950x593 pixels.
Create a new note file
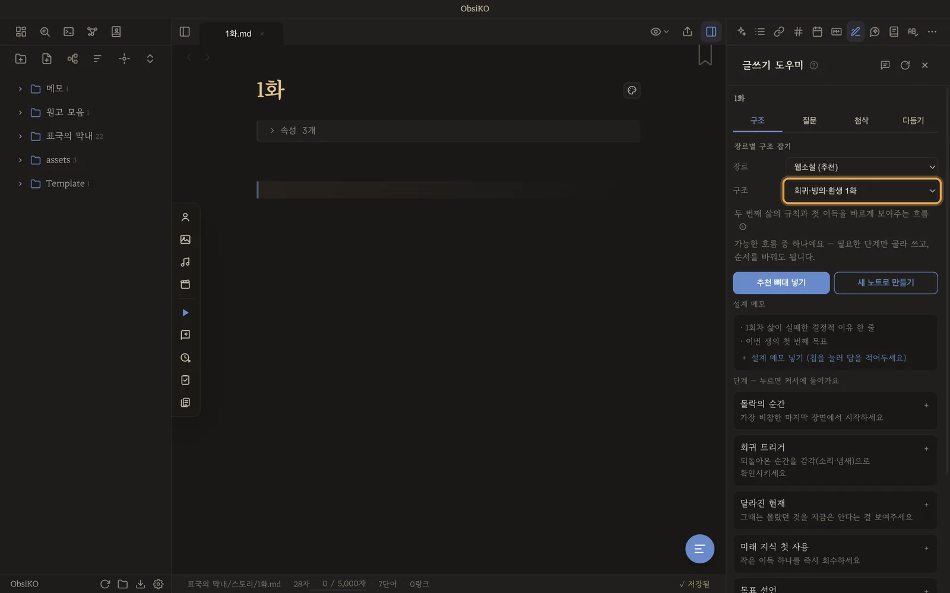(47, 58)
